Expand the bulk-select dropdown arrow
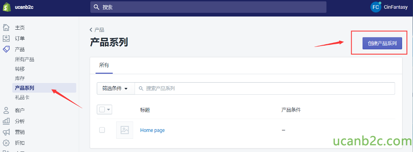The width and height of the screenshot is (413, 152). [x=108, y=109]
